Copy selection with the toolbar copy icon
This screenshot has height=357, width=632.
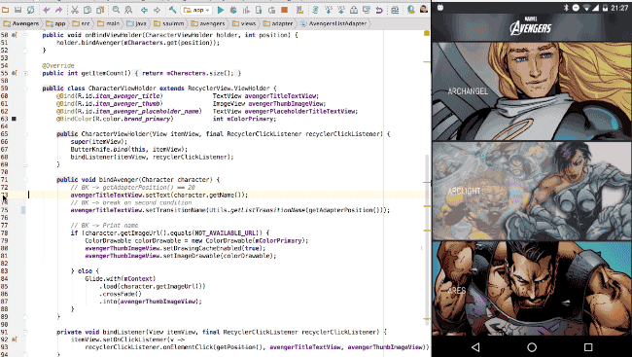point(88,10)
